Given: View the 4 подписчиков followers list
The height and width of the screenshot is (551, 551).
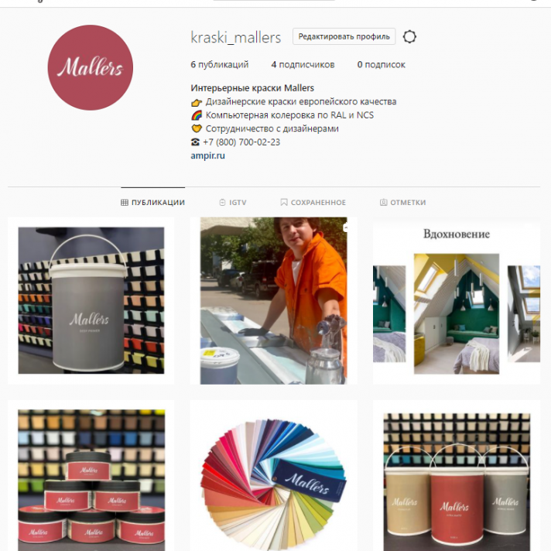Looking at the screenshot, I should 303,65.
